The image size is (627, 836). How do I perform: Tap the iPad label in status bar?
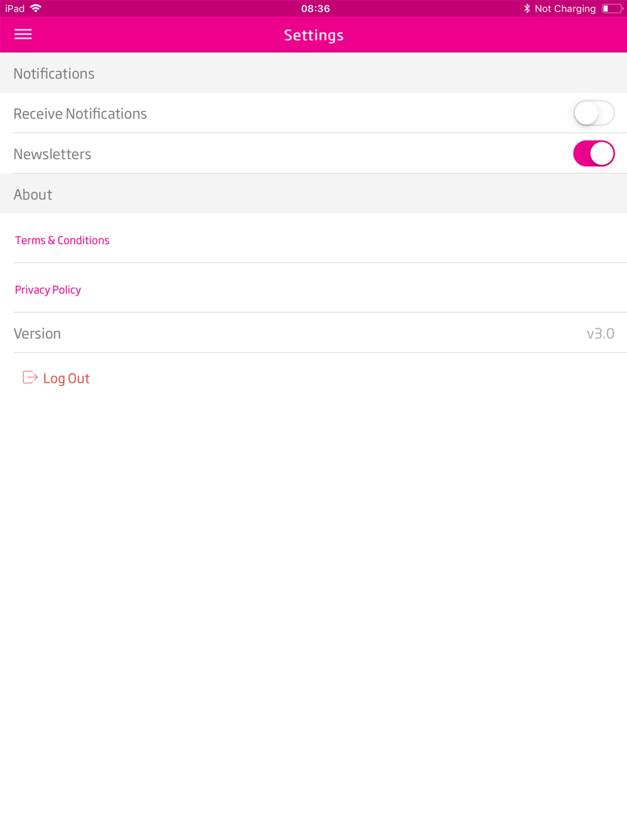coord(15,8)
